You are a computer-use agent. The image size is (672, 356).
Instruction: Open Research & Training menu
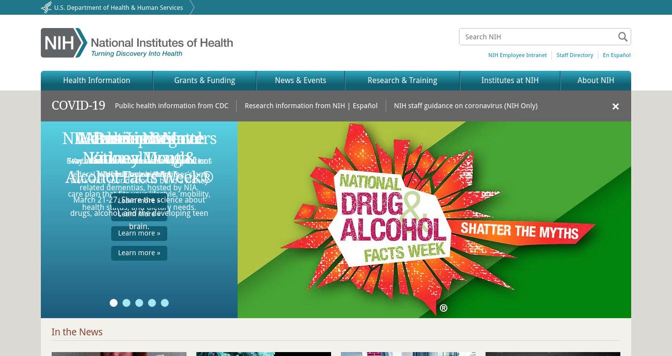tap(402, 81)
